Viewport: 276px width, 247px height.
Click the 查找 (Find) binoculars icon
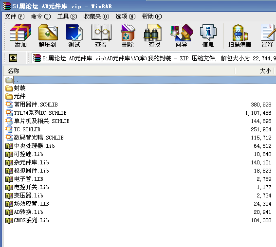[152, 33]
